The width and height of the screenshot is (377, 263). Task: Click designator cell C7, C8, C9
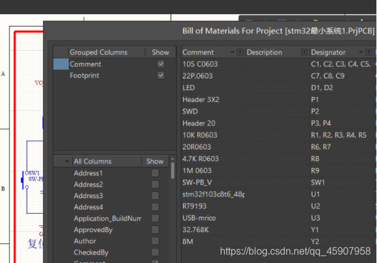328,76
